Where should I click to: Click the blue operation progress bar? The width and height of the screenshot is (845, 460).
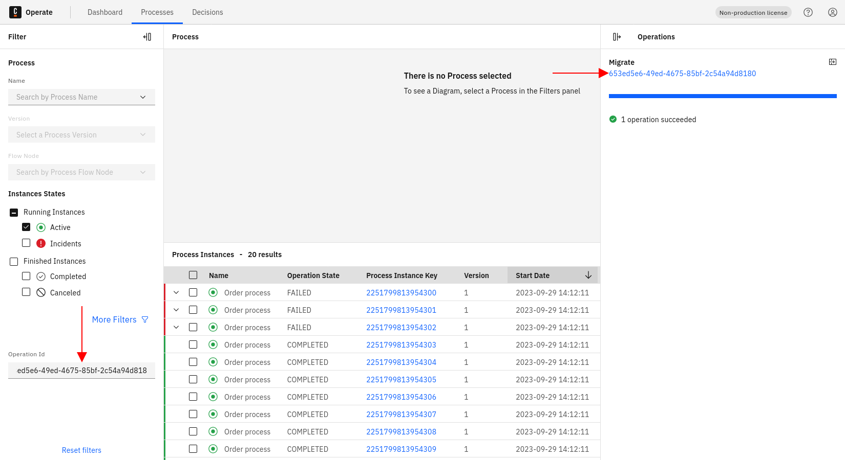click(722, 96)
